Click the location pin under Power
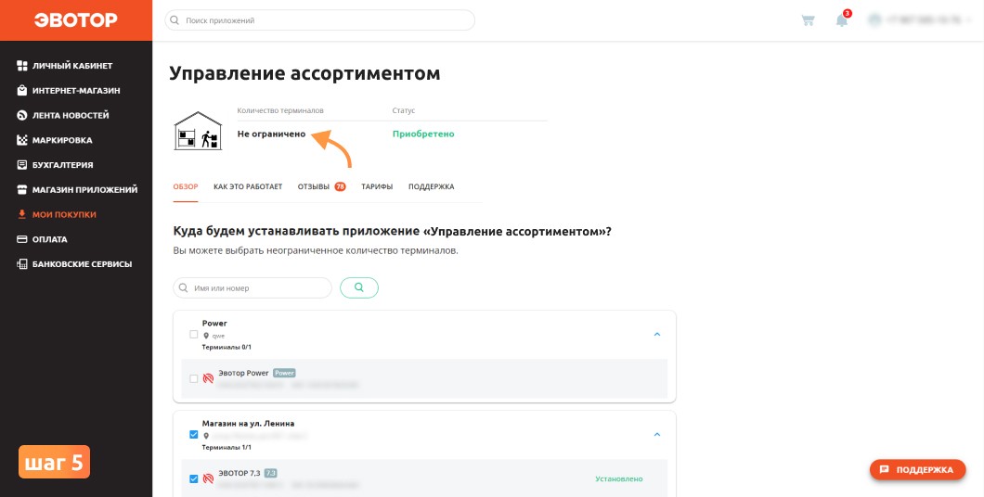Image resolution: width=984 pixels, height=497 pixels. [206, 336]
